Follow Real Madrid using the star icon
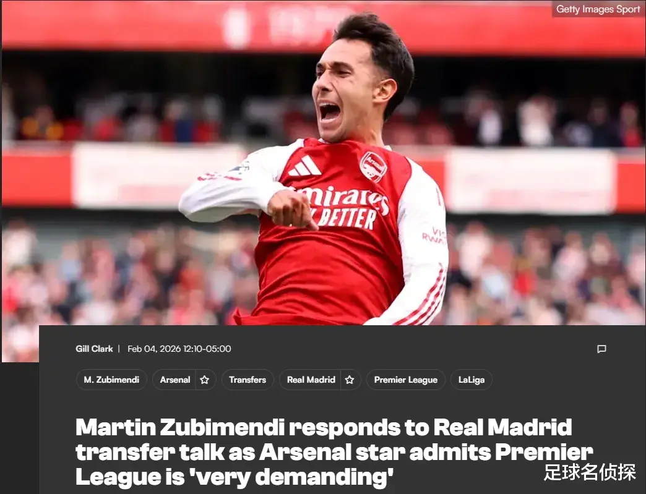Image resolution: width=646 pixels, height=494 pixels. [350, 380]
